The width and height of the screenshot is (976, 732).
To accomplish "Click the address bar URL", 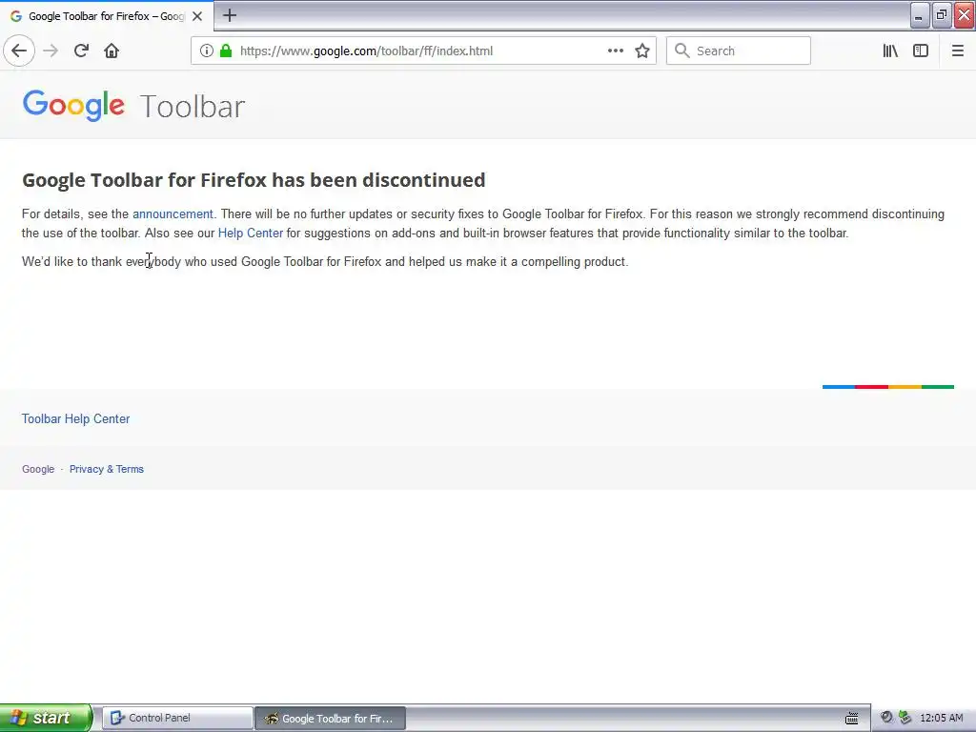I will (x=366, y=51).
